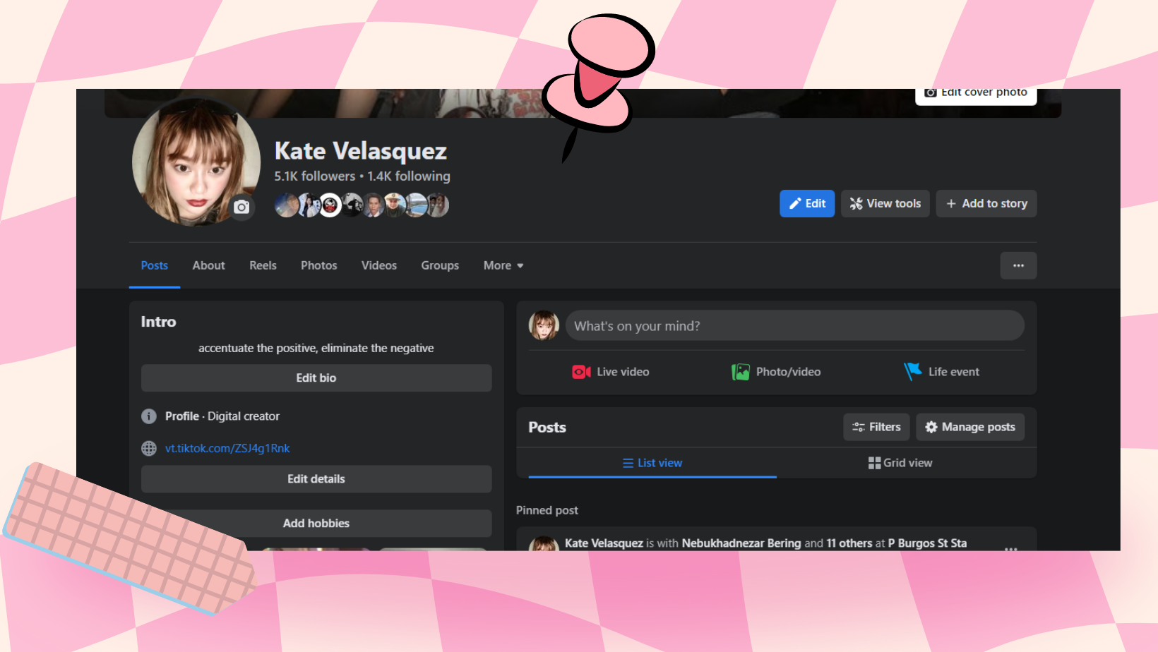Switch to the Groups tab
This screenshot has height=652, width=1158.
440,265
